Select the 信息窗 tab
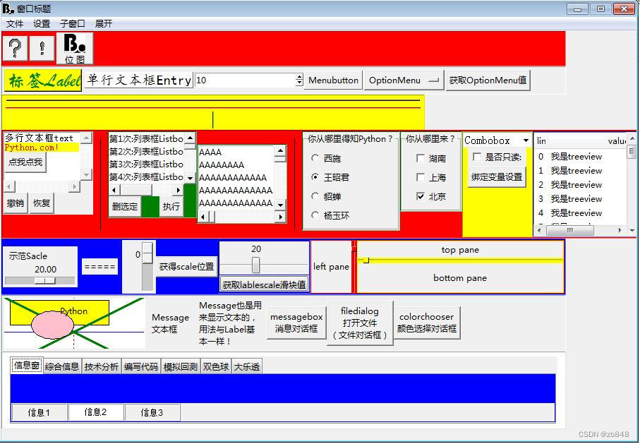 (27, 366)
